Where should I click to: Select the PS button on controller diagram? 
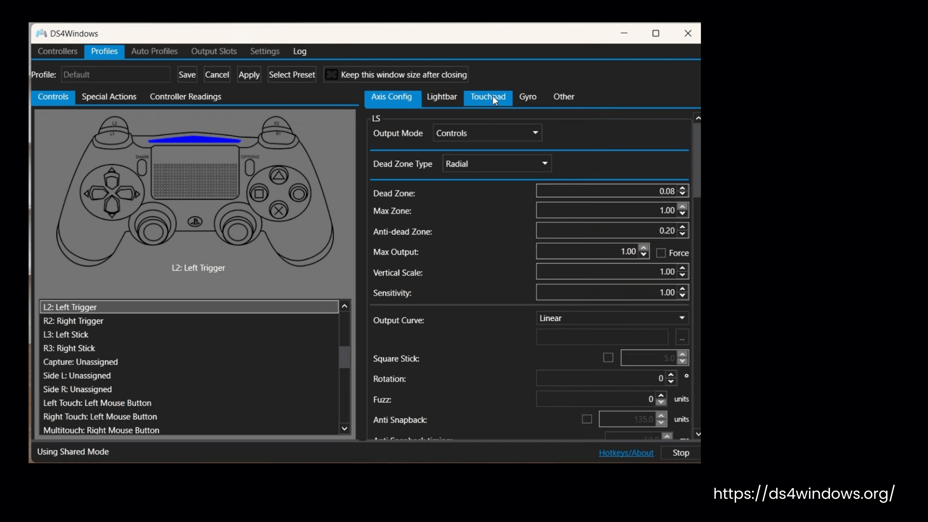(x=195, y=222)
